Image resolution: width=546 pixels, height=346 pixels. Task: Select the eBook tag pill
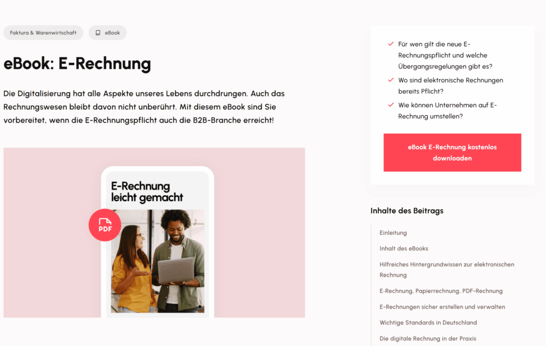click(x=107, y=33)
